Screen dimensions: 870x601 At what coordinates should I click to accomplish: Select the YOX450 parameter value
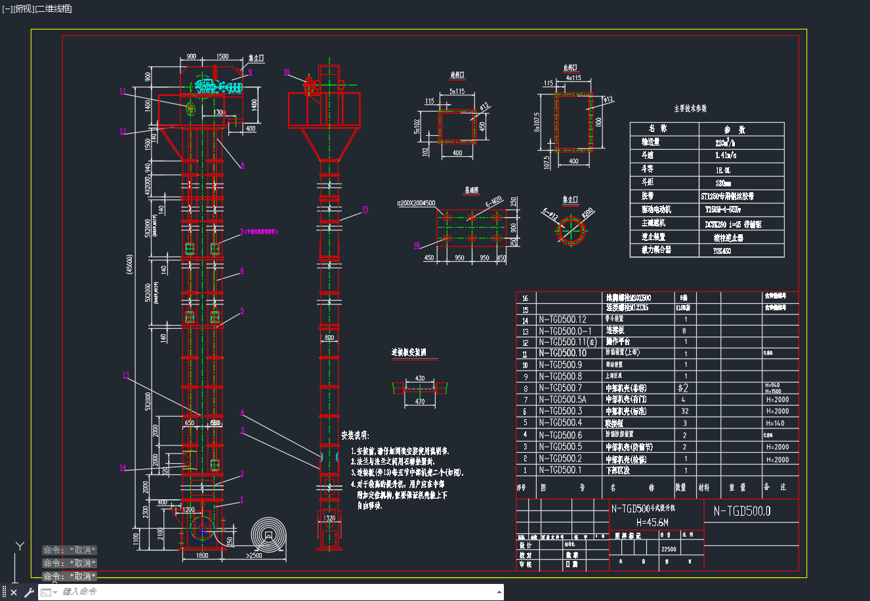click(722, 251)
